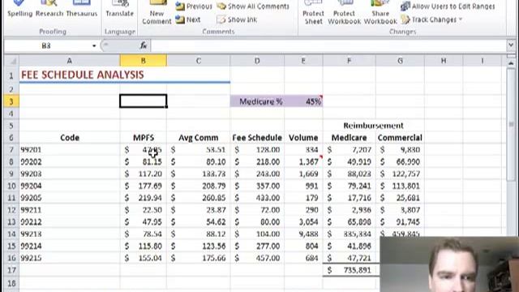Select the Fee Schedule header cell
This screenshot has height=292, width=519.
pos(257,138)
